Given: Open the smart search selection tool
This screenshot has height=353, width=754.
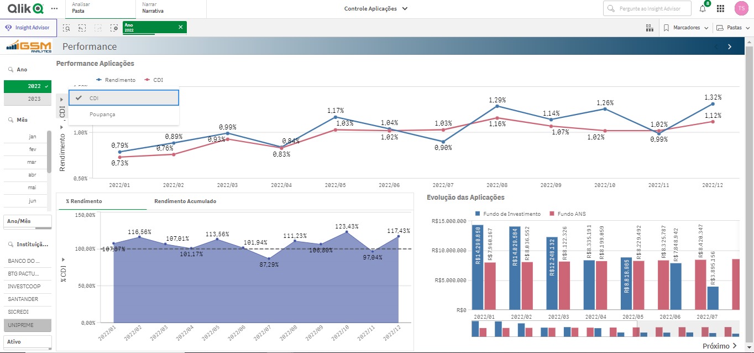Looking at the screenshot, I should click(x=66, y=28).
